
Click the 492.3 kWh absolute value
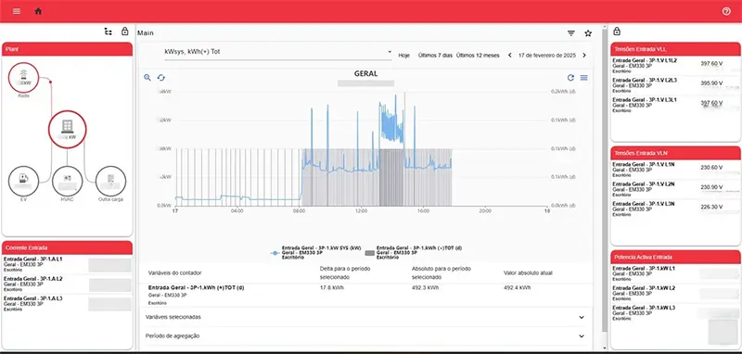coord(425,287)
